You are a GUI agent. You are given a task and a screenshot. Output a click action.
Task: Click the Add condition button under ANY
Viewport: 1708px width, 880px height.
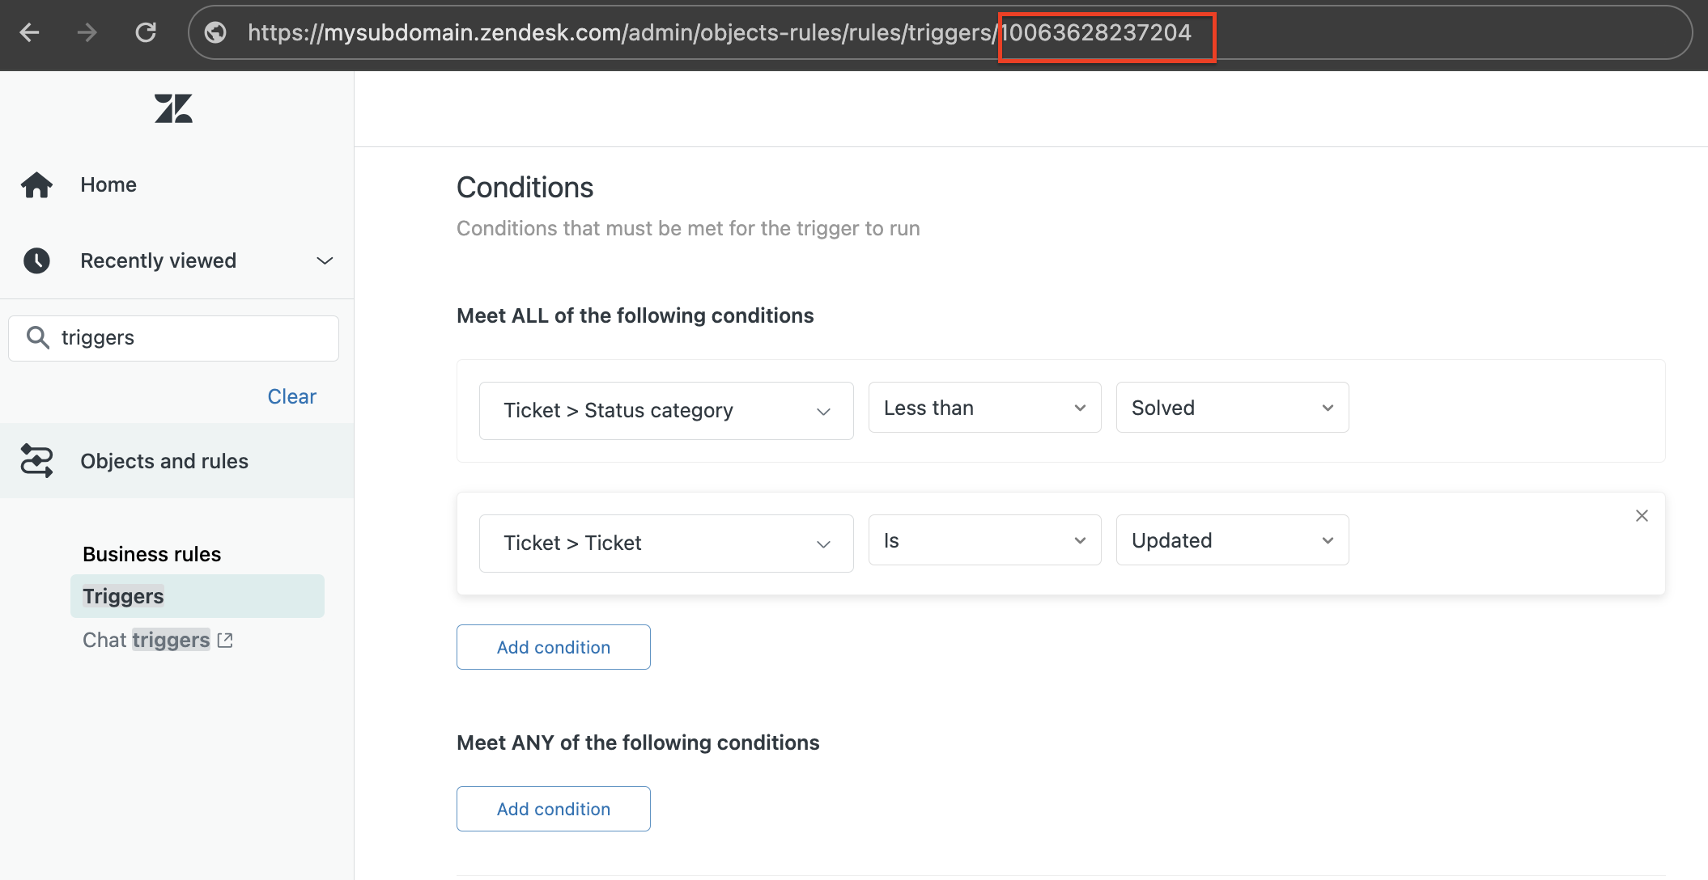coord(553,808)
